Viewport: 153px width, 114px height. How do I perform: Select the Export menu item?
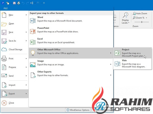14,94
